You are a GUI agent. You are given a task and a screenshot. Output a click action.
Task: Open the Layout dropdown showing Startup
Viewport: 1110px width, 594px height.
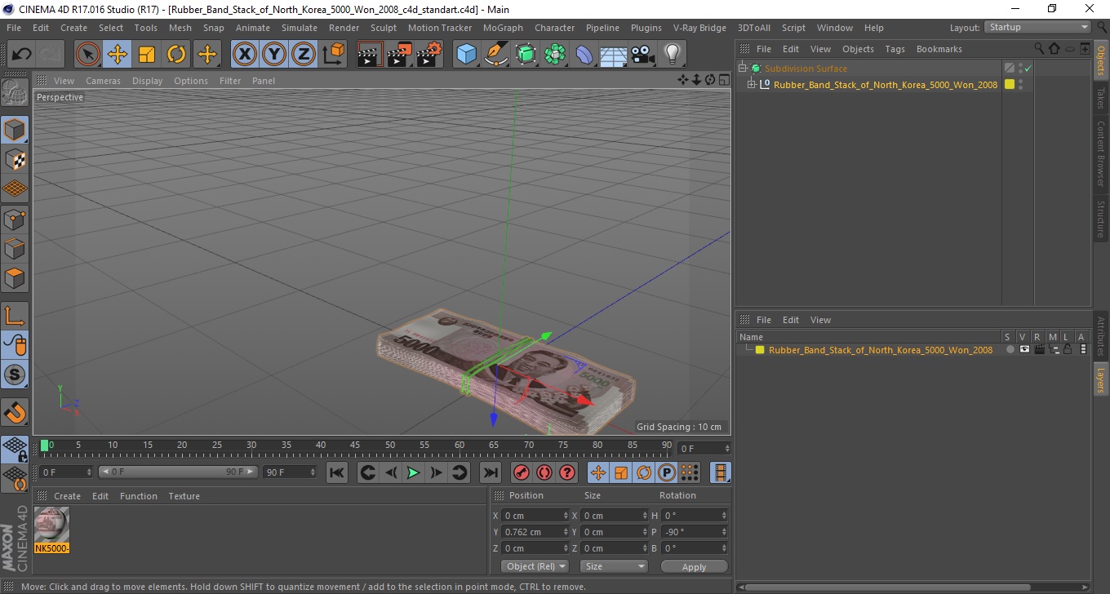coord(1037,27)
